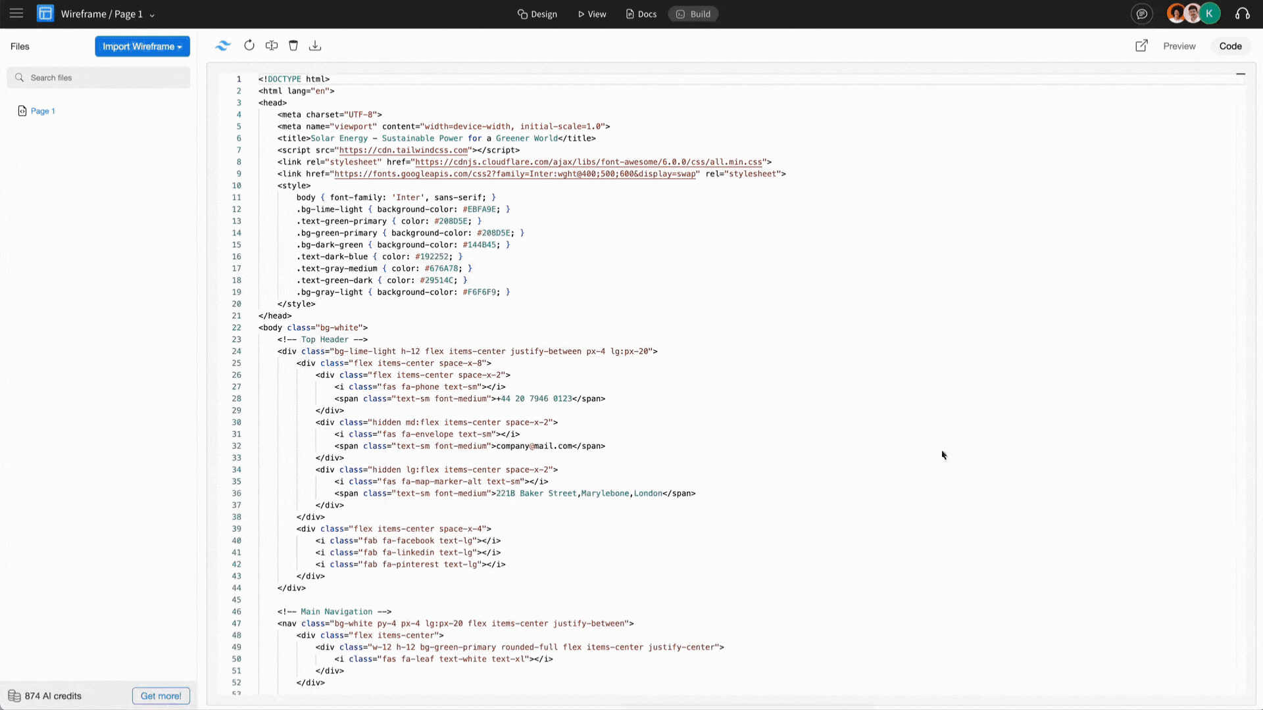Click the company@mail.com text in code
Viewport: 1263px width, 710px height.
tap(534, 446)
